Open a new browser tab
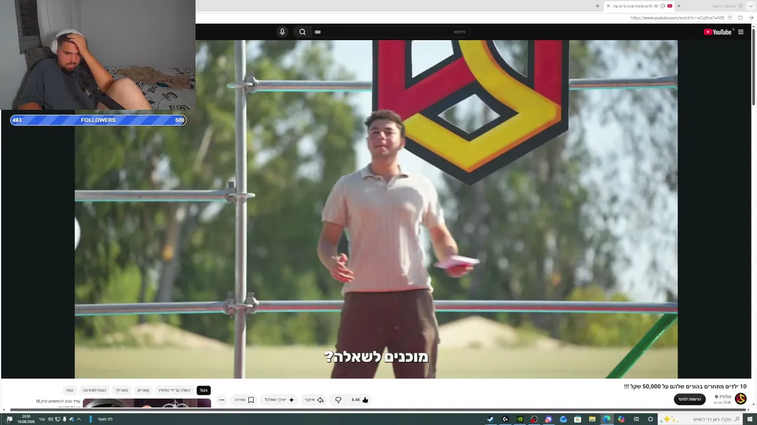Screen dimensions: 757x425 [597, 6]
